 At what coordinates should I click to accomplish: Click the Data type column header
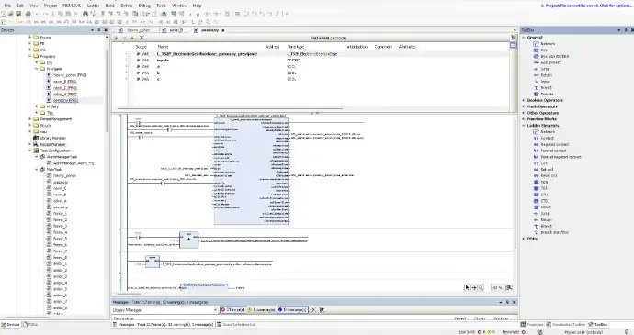[296, 47]
